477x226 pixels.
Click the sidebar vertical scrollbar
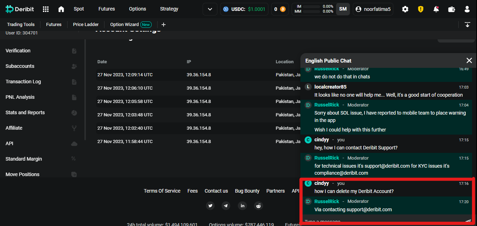85,90
